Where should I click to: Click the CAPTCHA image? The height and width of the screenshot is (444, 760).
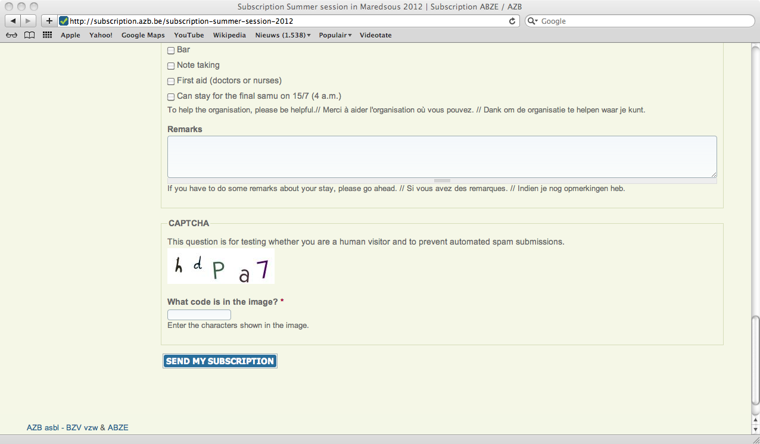point(221,267)
